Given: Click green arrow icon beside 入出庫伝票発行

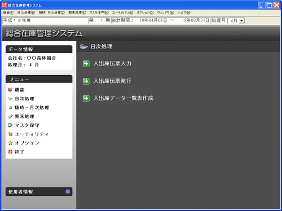Looking at the screenshot, I should 86,81.
